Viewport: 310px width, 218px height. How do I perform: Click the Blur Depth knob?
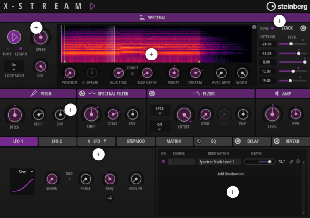[x=147, y=73]
